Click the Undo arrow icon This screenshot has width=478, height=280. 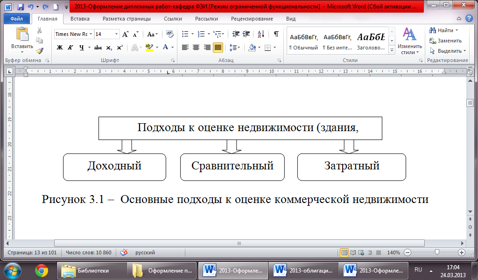(x=30, y=7)
